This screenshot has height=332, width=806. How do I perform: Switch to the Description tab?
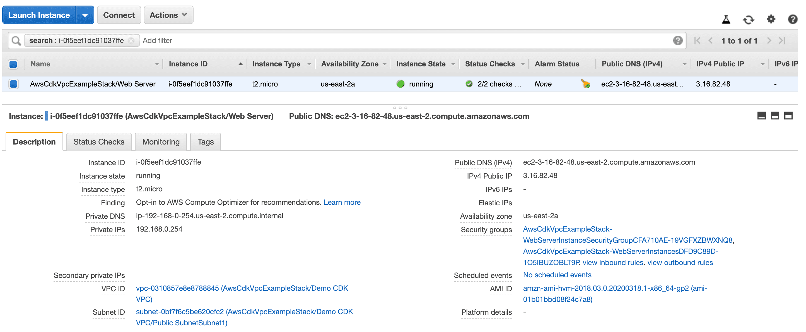tap(34, 142)
